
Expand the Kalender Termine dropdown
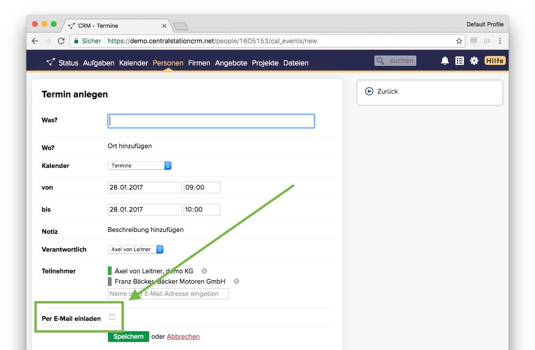point(139,166)
